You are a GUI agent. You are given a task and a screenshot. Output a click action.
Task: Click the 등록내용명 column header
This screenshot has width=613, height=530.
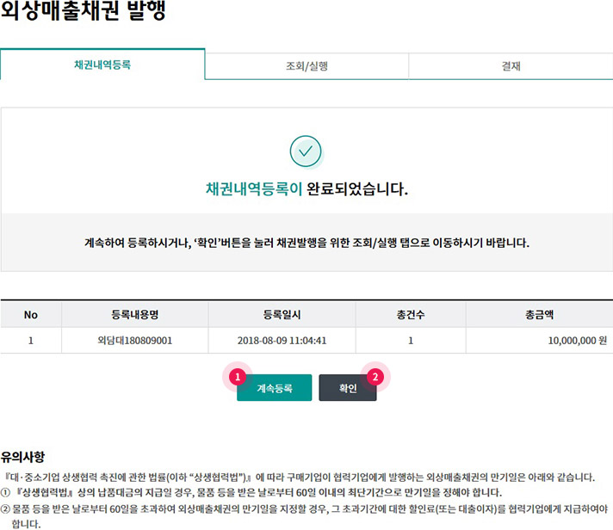[135, 315]
